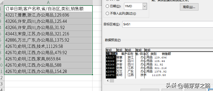Open the YMD date format dropdown
This screenshot has width=213, height=91.
[x=145, y=6]
